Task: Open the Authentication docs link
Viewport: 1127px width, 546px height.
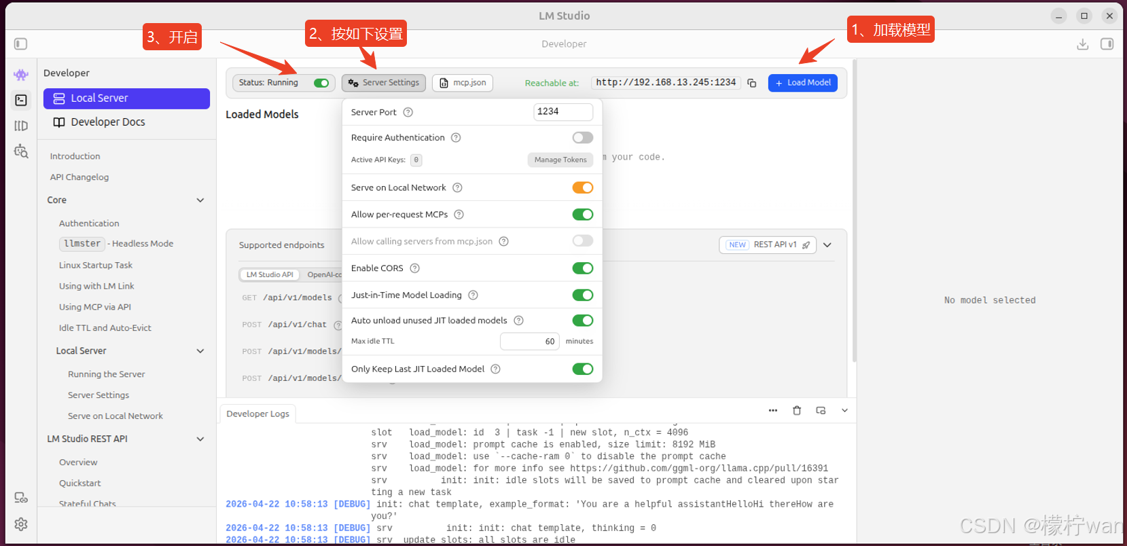Action: point(89,223)
